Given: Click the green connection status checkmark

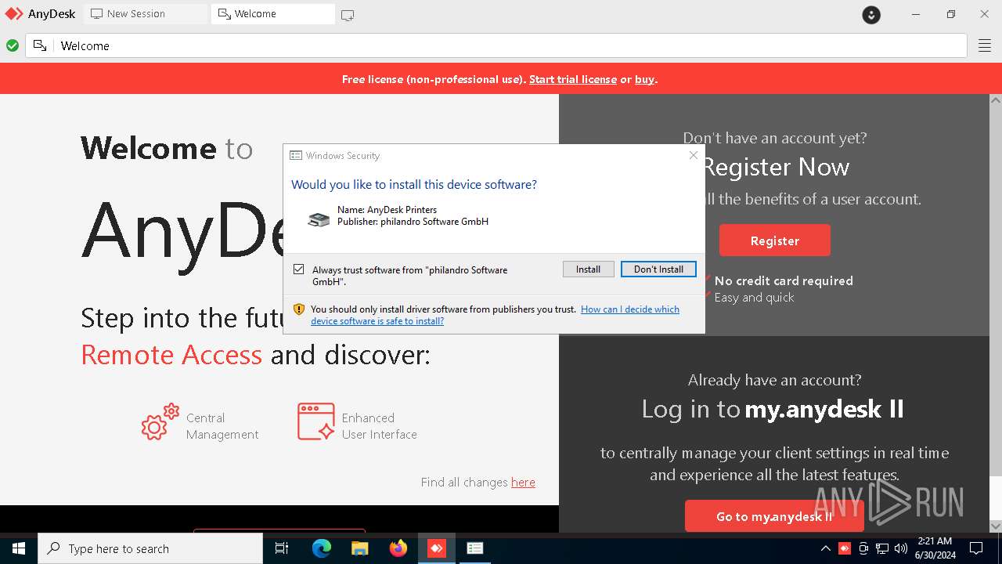Looking at the screenshot, I should [x=13, y=45].
